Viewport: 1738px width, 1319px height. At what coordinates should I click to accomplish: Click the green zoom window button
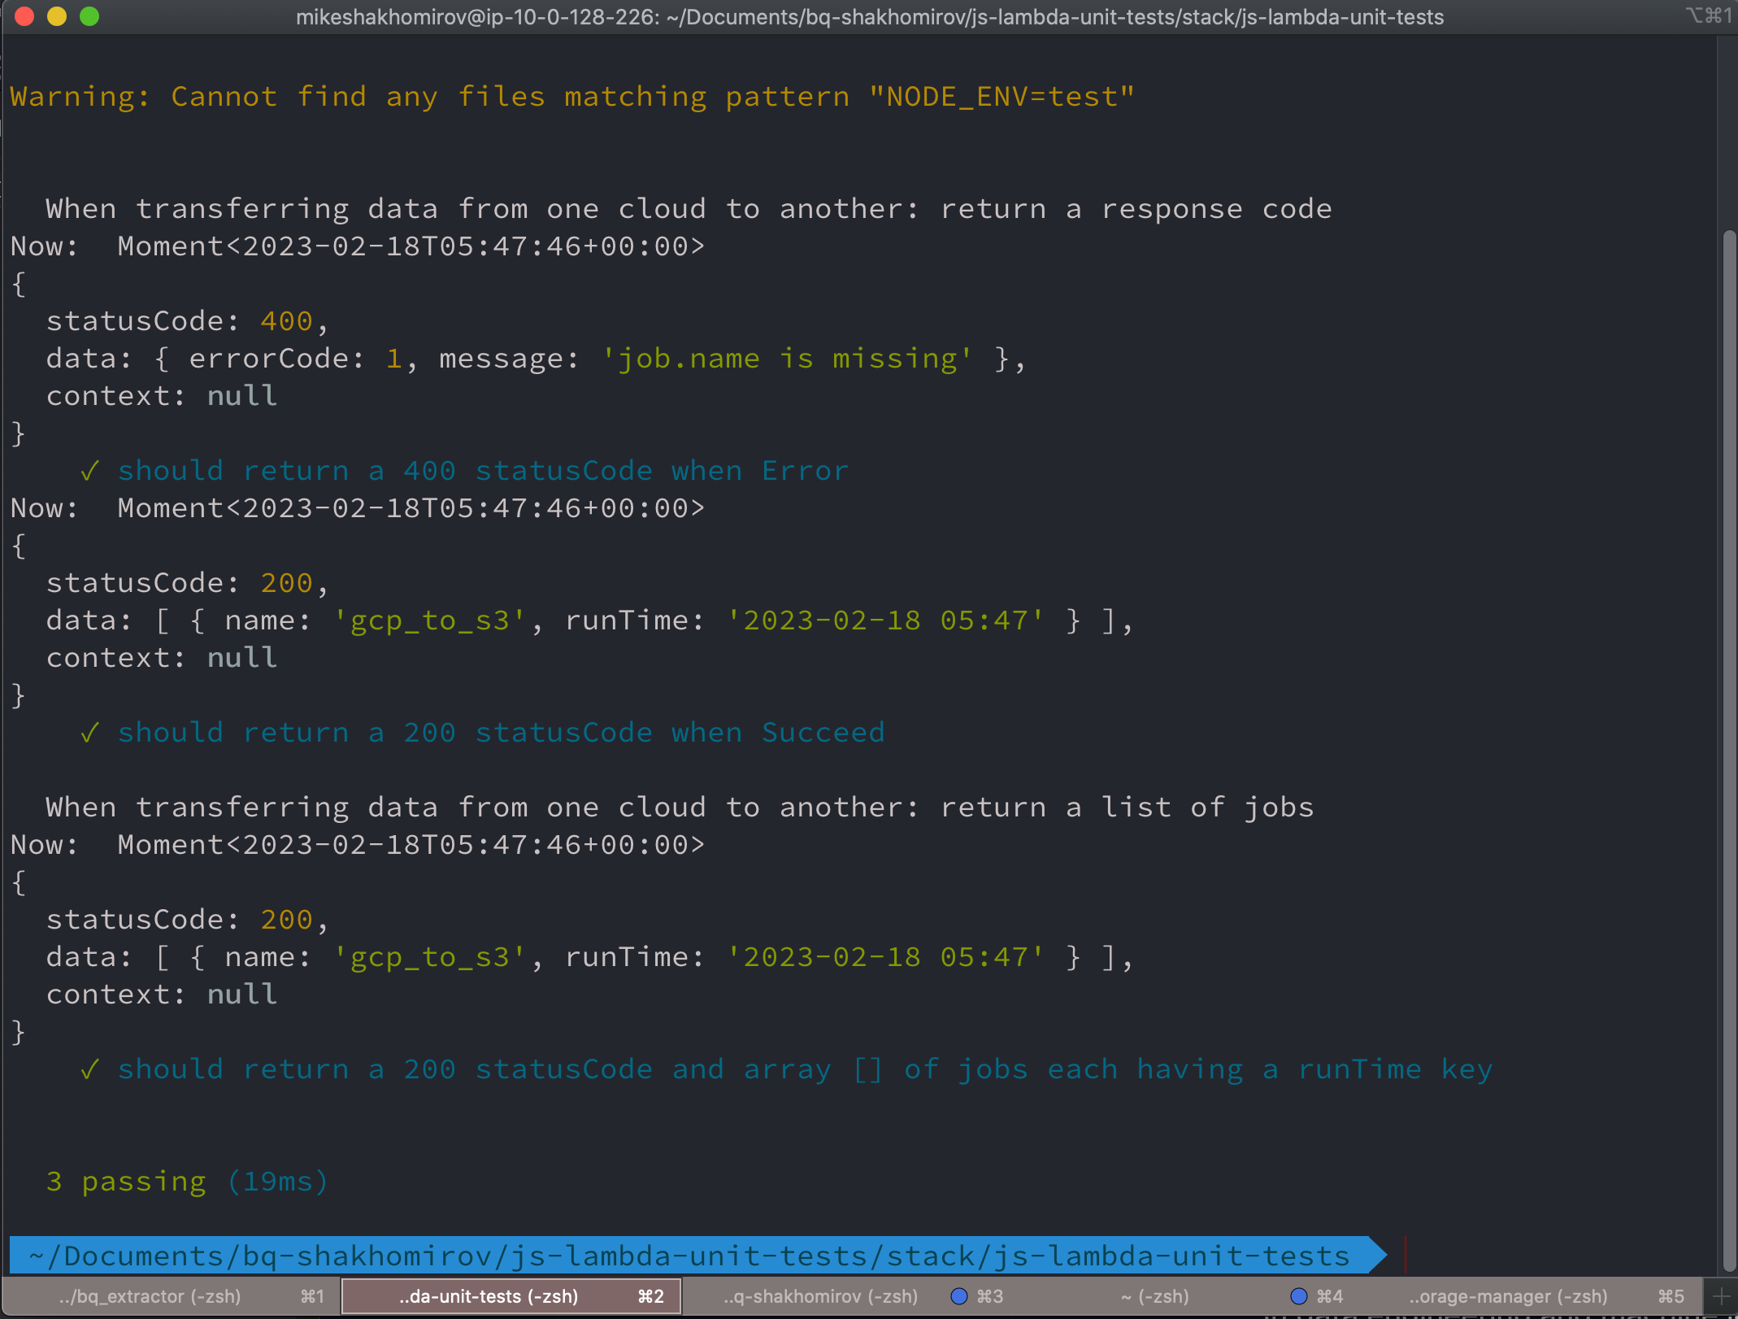89,16
